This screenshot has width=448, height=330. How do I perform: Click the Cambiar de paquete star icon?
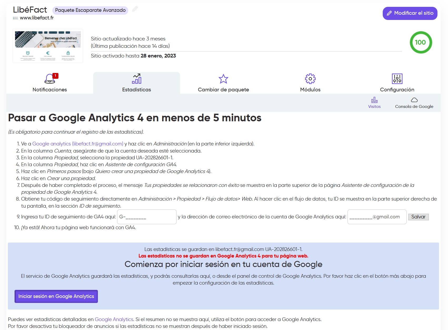click(x=223, y=79)
